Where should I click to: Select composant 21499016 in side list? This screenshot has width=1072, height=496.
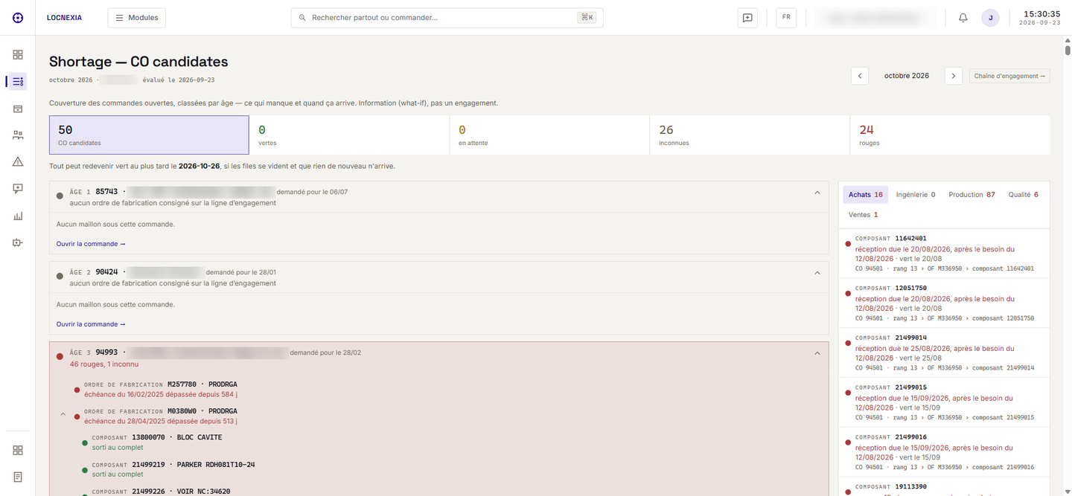(x=944, y=452)
